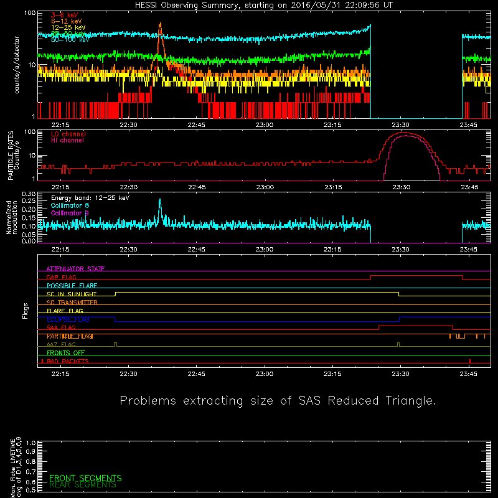
Task: Click the 22:15 tick label under the modulation plot
Action: pos(60,250)
